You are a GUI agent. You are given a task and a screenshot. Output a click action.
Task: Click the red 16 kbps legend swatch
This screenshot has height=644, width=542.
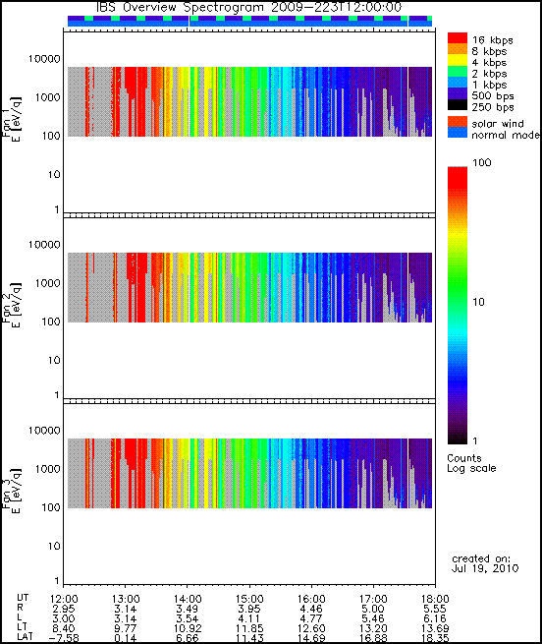(458, 39)
